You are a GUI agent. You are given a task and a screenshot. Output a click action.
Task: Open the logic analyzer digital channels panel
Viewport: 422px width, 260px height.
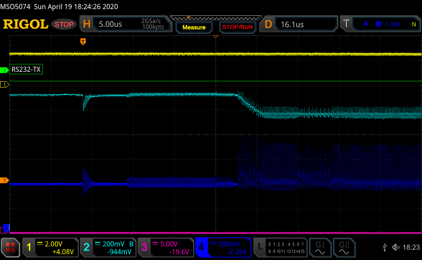(280, 247)
